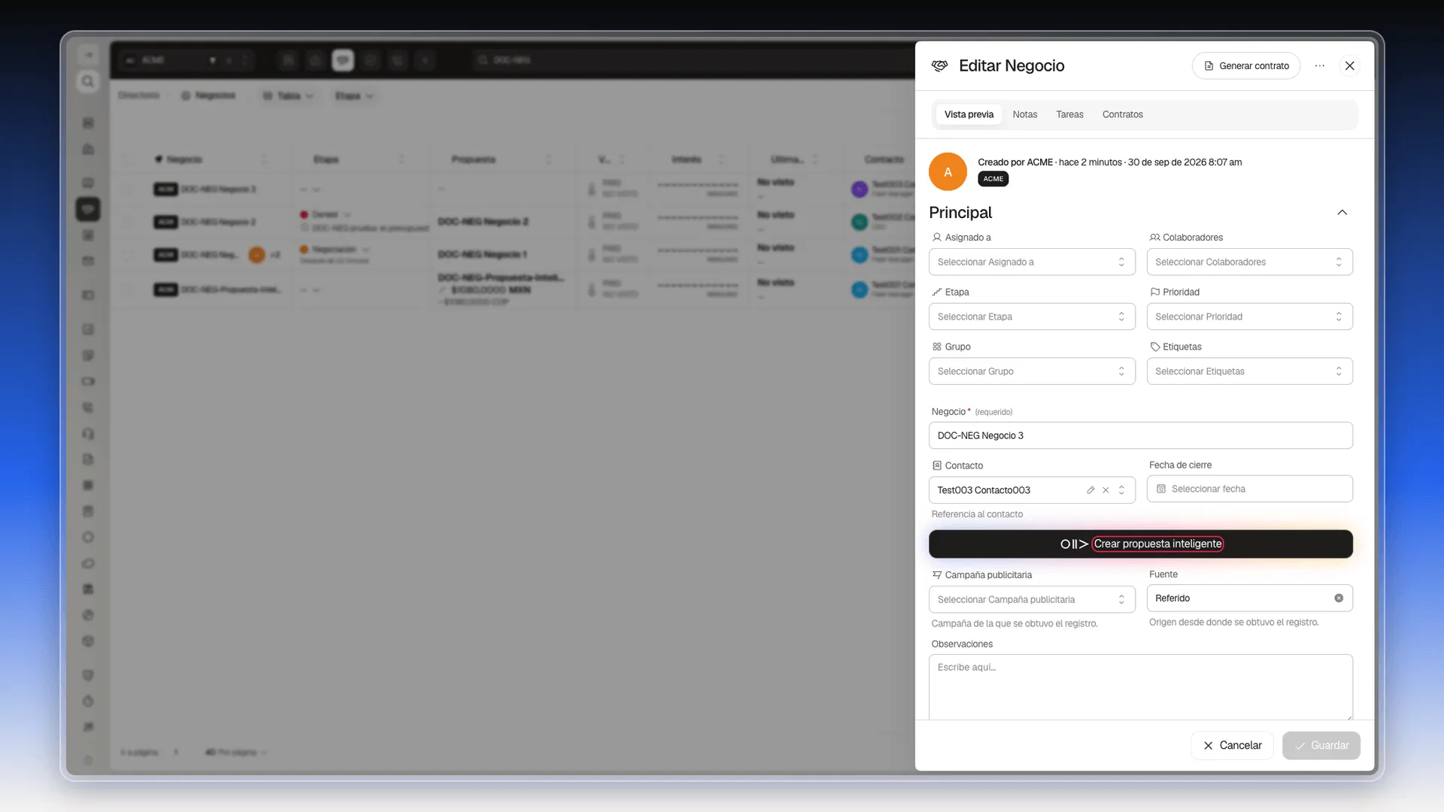1444x812 pixels.
Task: Open the three-dots more options menu
Action: (x=1319, y=66)
